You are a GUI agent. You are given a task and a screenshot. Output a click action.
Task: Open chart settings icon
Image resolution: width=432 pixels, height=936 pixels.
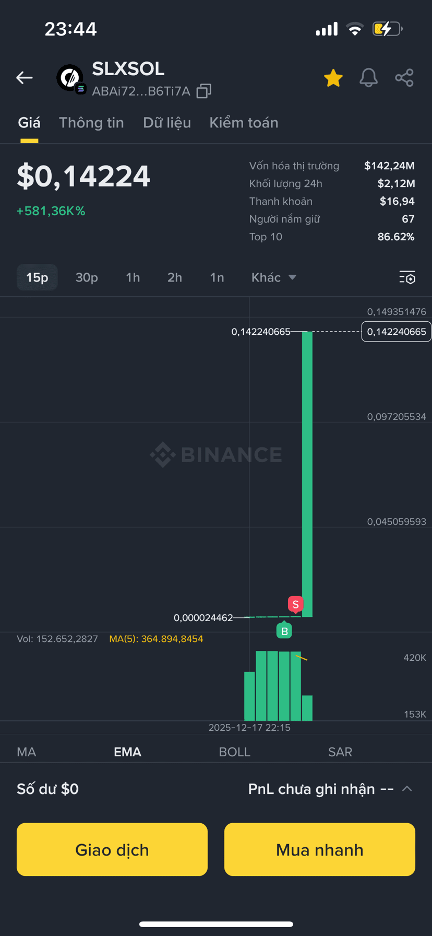[407, 277]
